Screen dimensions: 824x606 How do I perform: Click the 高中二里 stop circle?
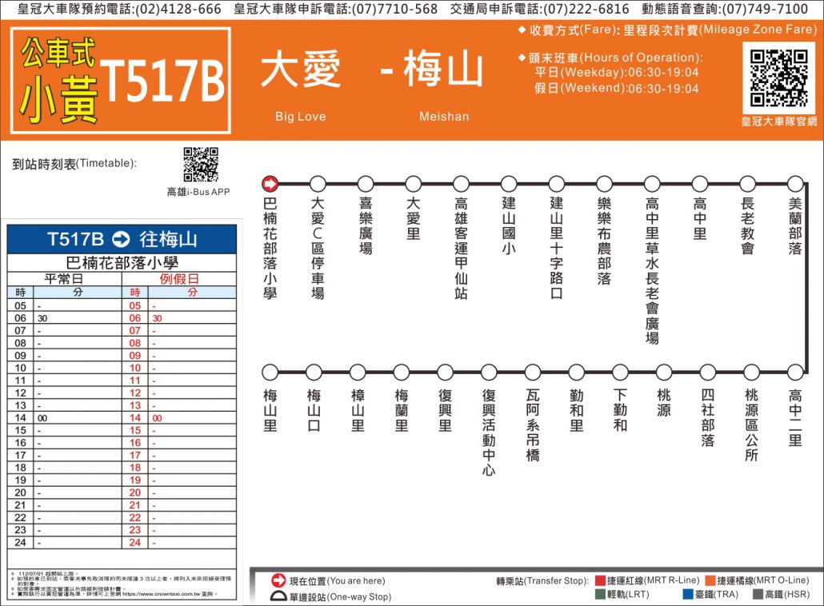coord(794,373)
